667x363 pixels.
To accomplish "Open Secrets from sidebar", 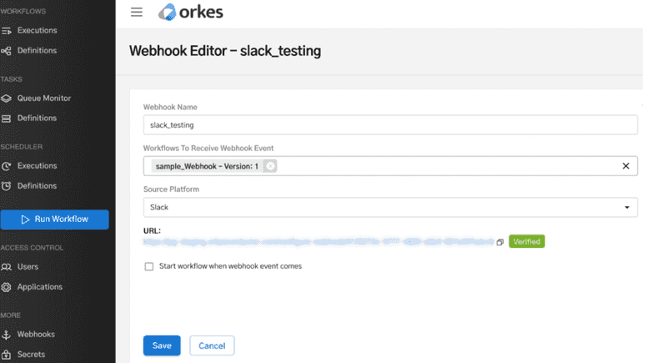I will point(31,355).
